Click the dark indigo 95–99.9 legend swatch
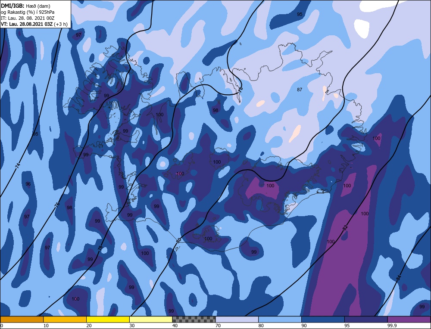431x329 pixels. (366, 320)
